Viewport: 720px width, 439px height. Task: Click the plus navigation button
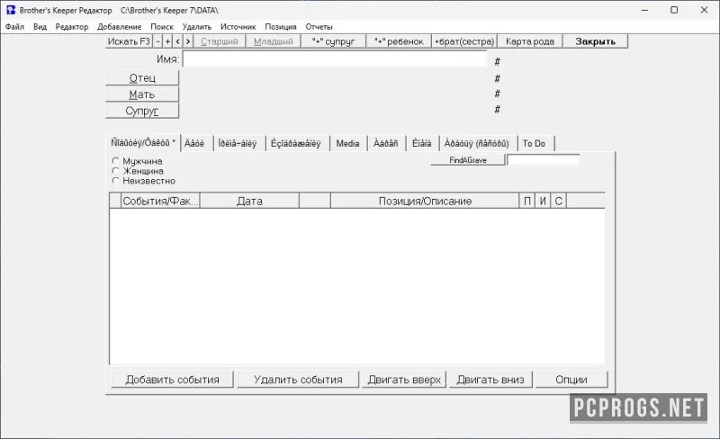(167, 41)
